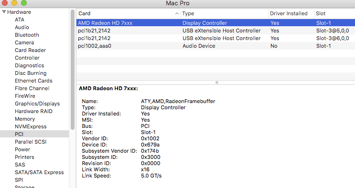Sort by the Type column header
The width and height of the screenshot is (355, 188).
pos(188,13)
